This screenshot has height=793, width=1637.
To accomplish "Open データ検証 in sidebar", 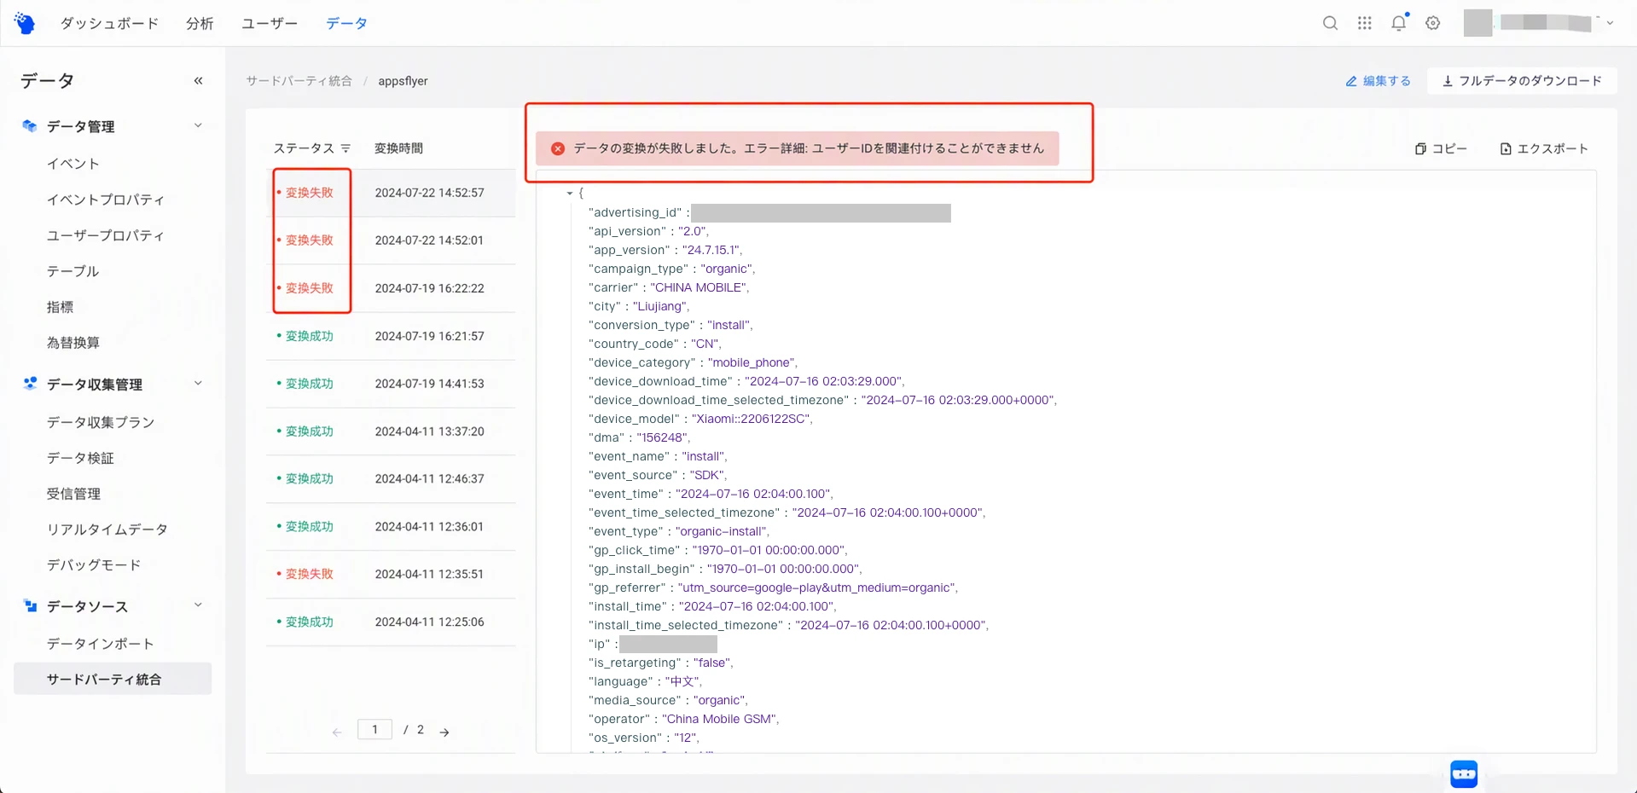I will coord(80,458).
